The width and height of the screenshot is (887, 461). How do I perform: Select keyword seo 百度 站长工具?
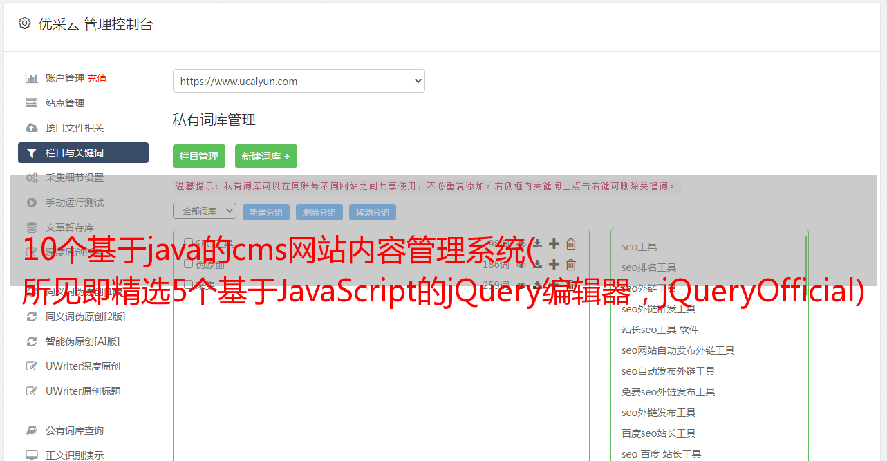pyautogui.click(x=661, y=454)
